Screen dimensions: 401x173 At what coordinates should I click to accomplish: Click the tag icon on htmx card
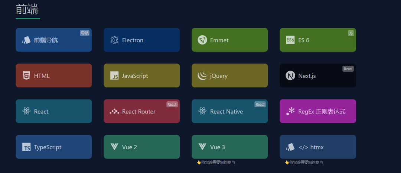coord(290,147)
